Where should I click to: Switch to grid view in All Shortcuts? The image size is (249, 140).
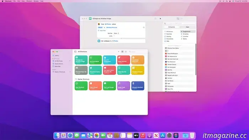coord(122,52)
